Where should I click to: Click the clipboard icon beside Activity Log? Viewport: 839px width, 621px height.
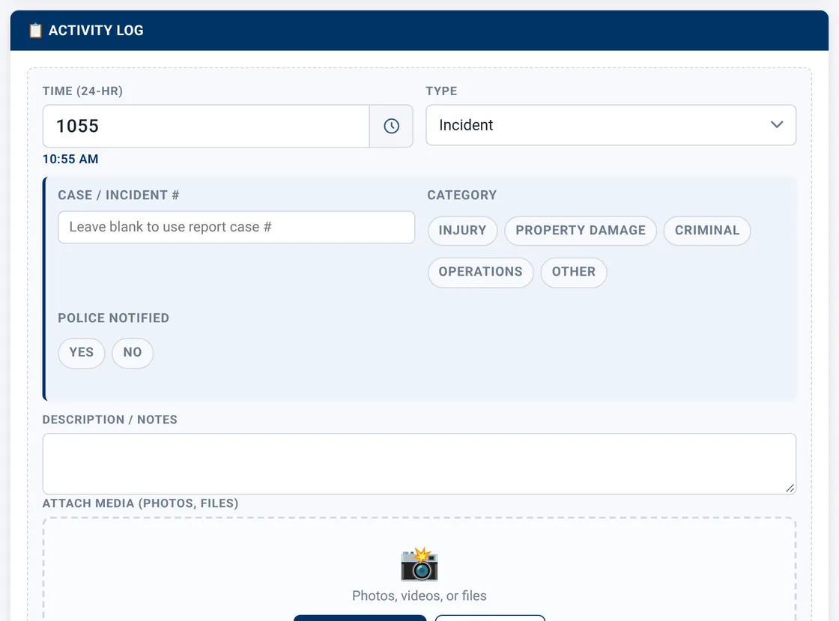35,31
